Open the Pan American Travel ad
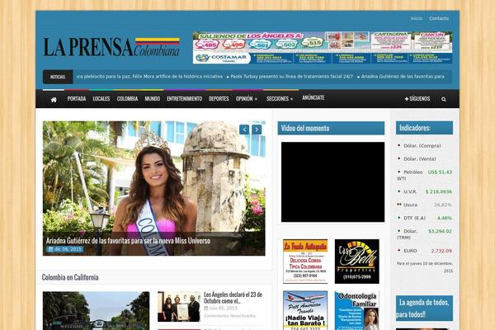The image size is (495, 330). point(305,311)
